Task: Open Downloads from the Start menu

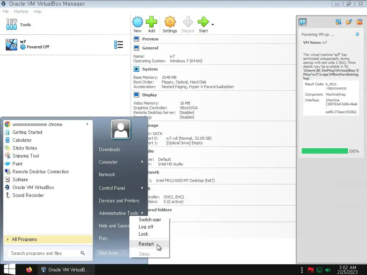Action: point(109,149)
